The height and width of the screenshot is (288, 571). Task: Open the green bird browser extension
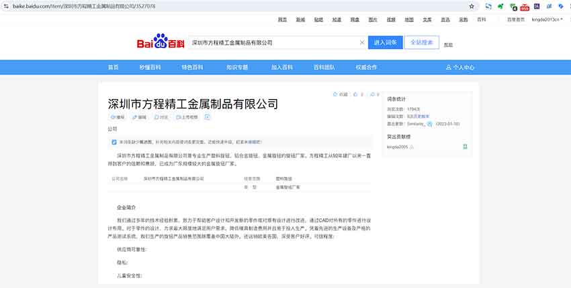[x=500, y=6]
